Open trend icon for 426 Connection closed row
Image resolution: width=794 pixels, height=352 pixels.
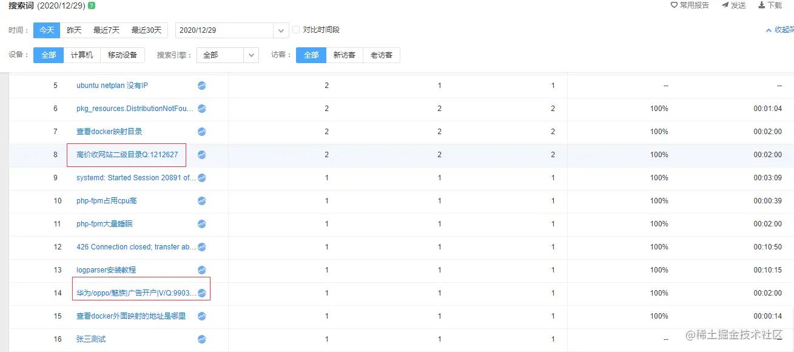202,247
